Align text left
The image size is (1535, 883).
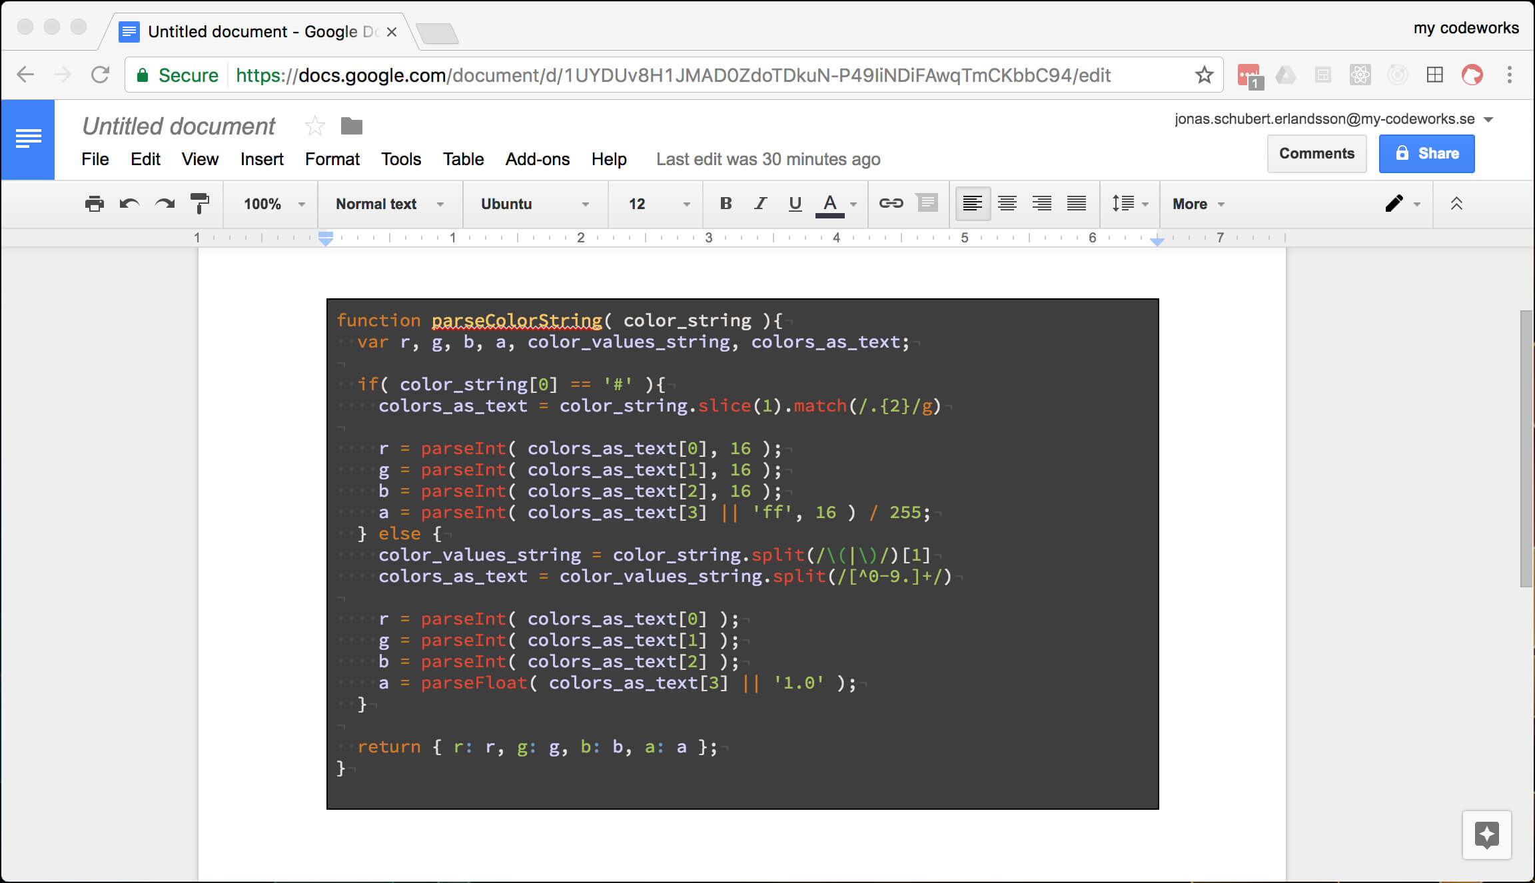(972, 204)
